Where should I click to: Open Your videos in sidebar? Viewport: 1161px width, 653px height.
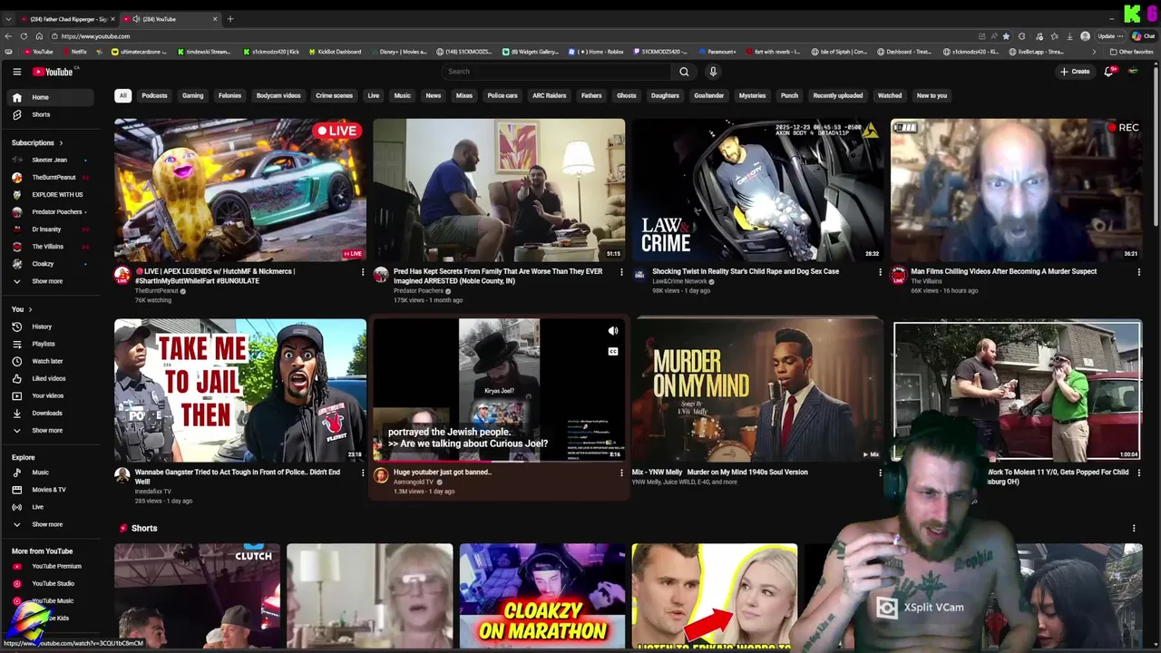tap(49, 395)
